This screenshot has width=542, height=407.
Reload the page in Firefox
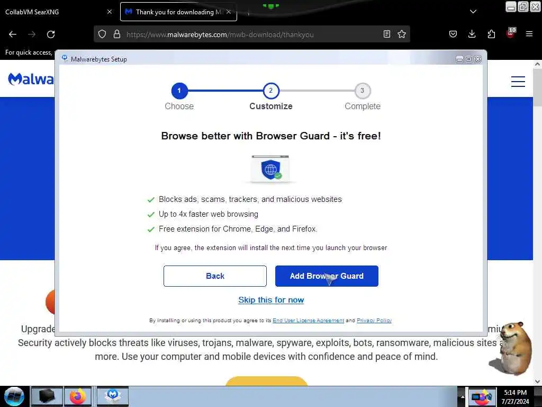point(51,34)
